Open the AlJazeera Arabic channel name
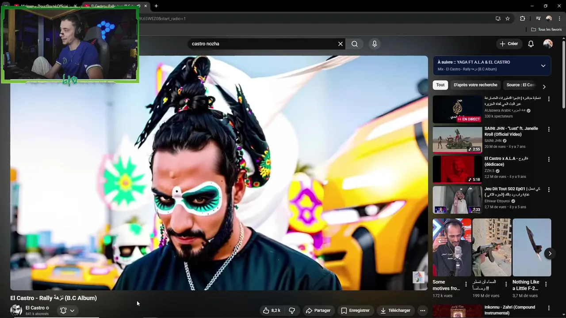The height and width of the screenshot is (318, 566). coord(505,110)
